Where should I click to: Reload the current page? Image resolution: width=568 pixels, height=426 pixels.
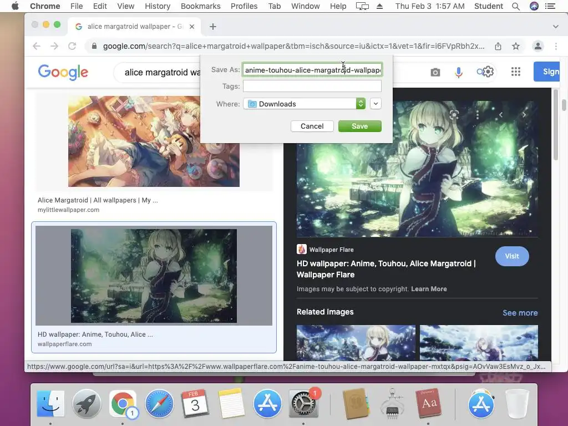(72, 46)
